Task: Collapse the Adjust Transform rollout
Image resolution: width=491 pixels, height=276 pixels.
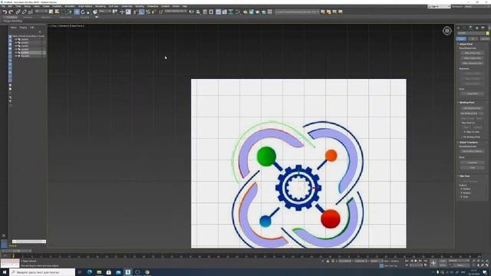Action: point(469,143)
